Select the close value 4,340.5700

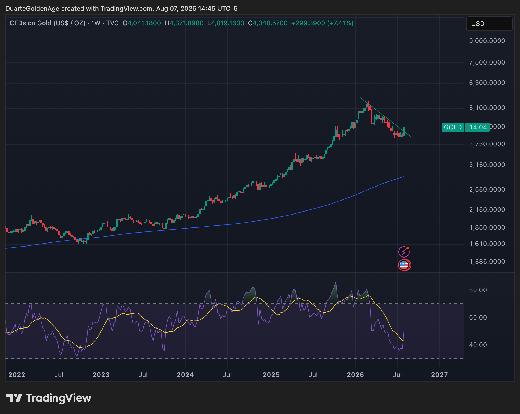coord(270,23)
